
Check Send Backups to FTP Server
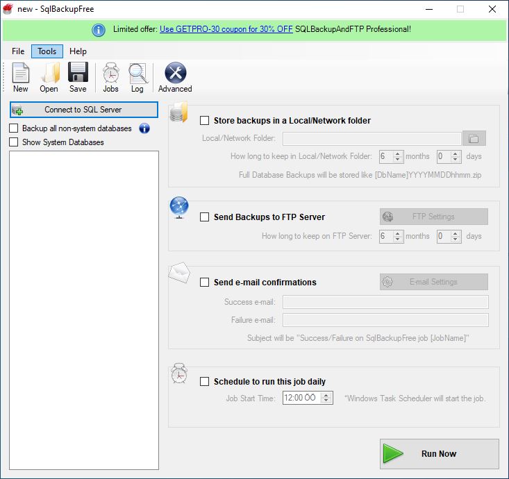pyautogui.click(x=205, y=217)
